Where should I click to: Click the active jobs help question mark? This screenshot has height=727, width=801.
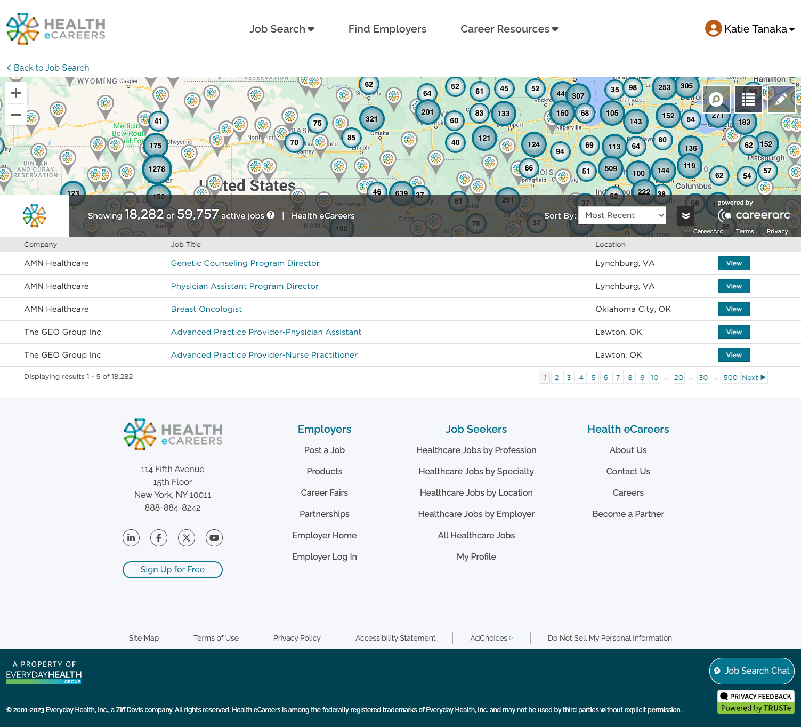[x=271, y=215]
